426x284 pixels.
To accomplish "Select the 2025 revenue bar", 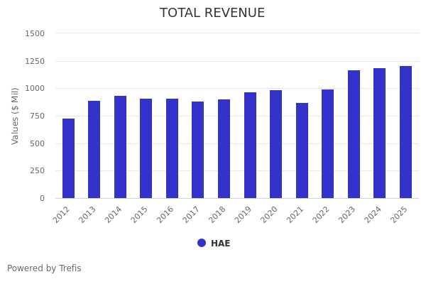I will (x=405, y=132).
